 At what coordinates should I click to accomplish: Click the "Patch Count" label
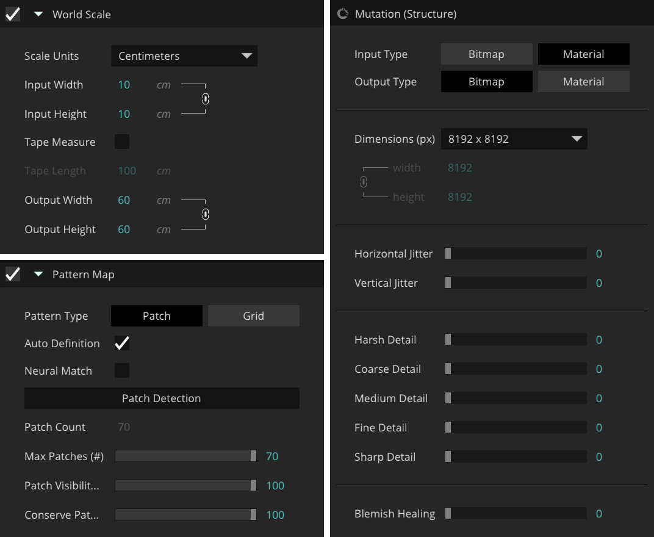pos(55,427)
